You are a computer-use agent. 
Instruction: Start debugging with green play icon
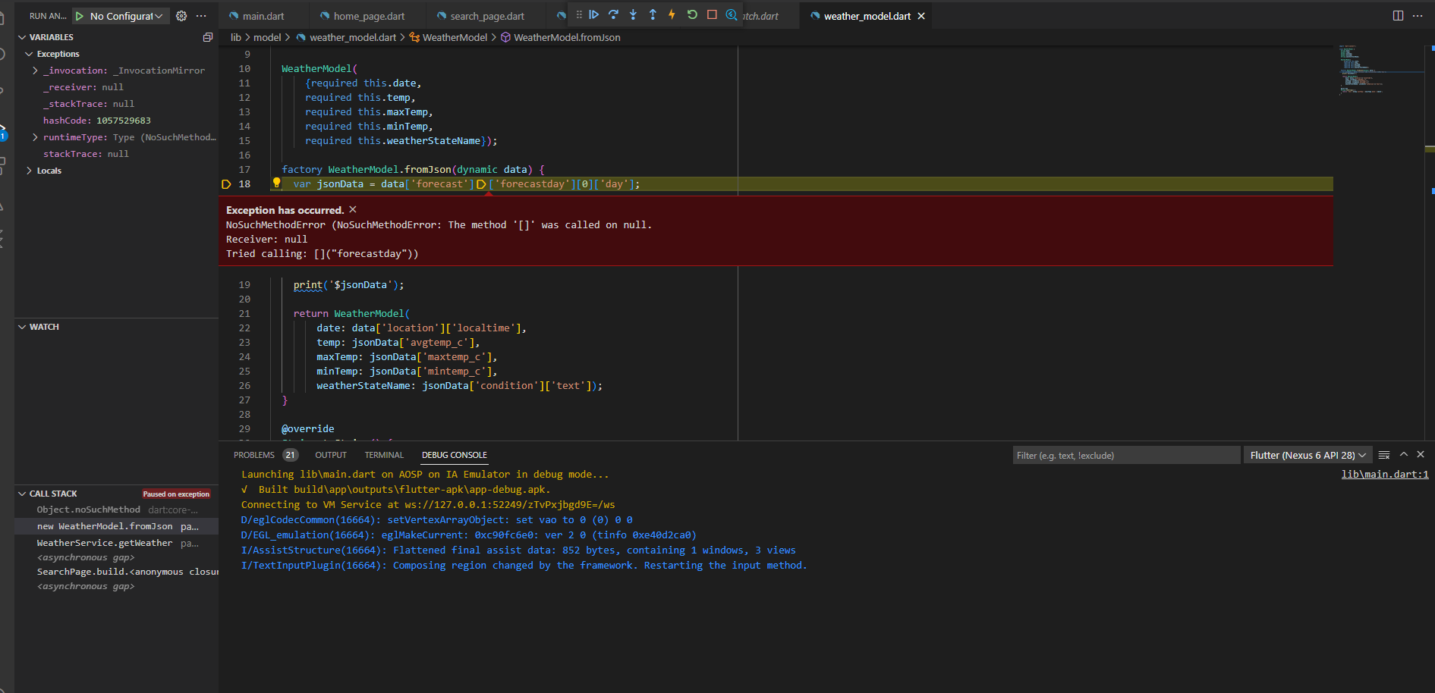80,16
